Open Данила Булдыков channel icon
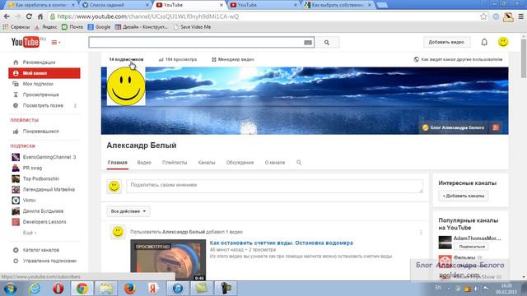 (x=16, y=211)
